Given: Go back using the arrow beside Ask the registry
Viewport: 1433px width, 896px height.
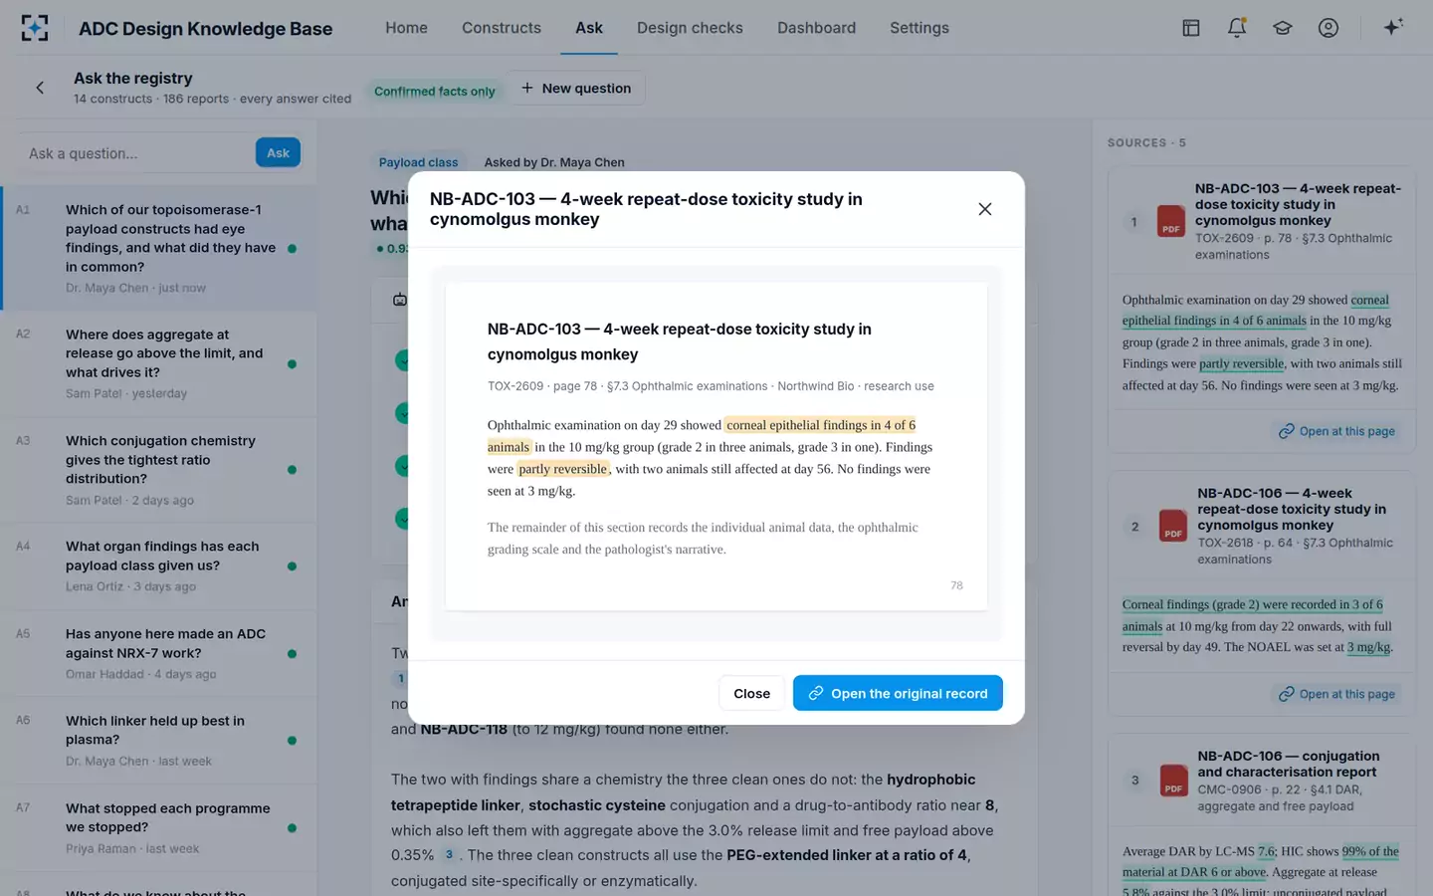Looking at the screenshot, I should click(x=40, y=88).
